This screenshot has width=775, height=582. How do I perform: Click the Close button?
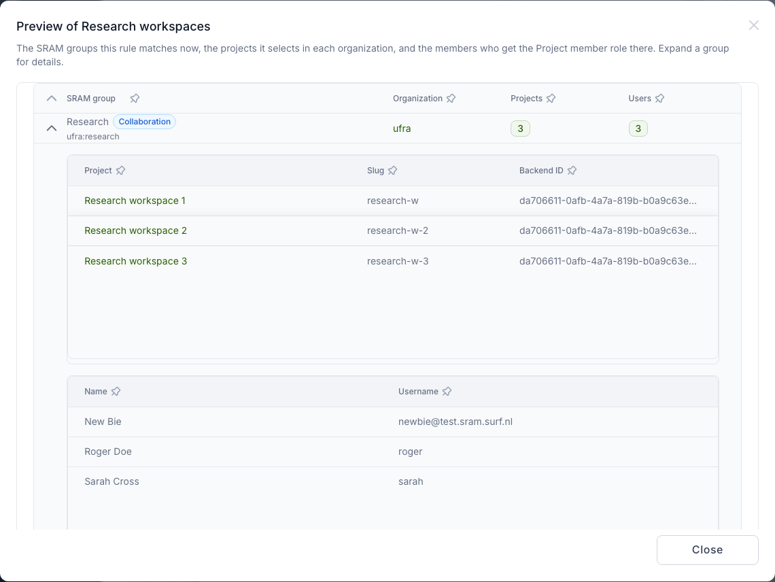tap(707, 550)
